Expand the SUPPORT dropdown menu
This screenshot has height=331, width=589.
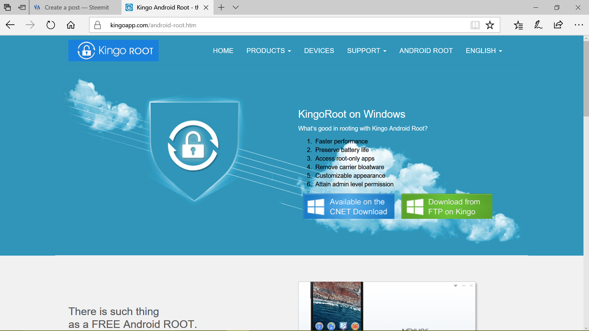[x=367, y=51]
